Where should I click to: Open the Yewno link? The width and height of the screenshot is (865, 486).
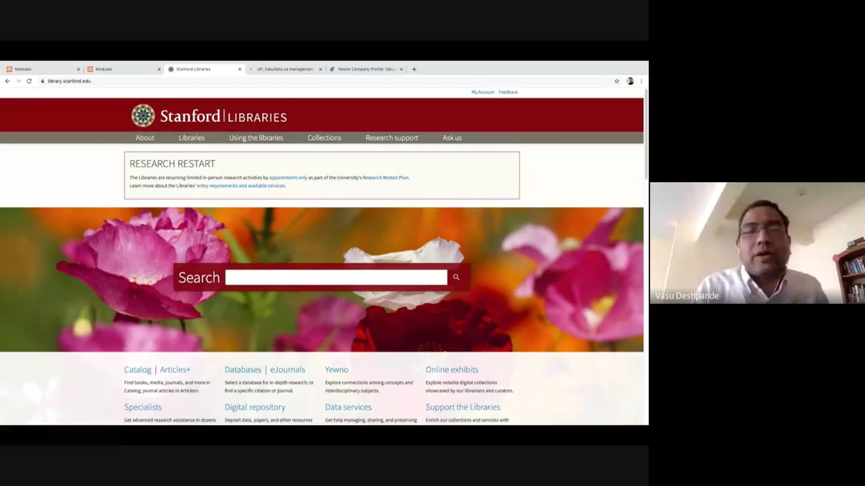pyautogui.click(x=336, y=369)
